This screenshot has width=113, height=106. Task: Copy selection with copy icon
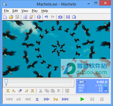tap(47, 91)
